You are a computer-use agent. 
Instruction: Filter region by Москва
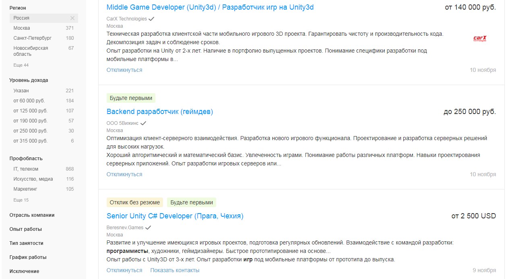click(22, 28)
